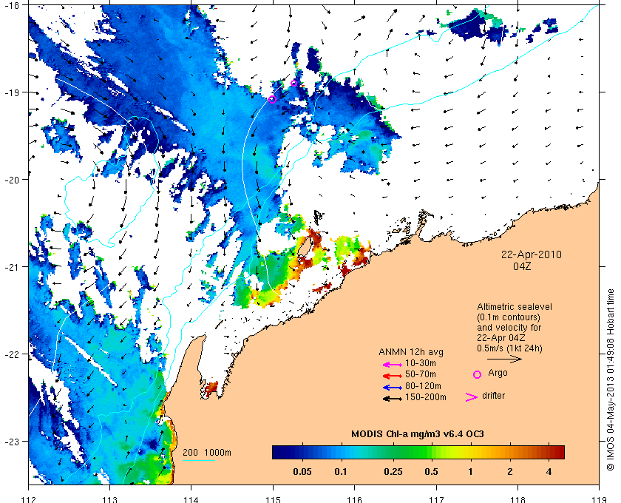This screenshot has width=621, height=503.
Task: Click the longitude axis label 115
Action: [x=273, y=499]
